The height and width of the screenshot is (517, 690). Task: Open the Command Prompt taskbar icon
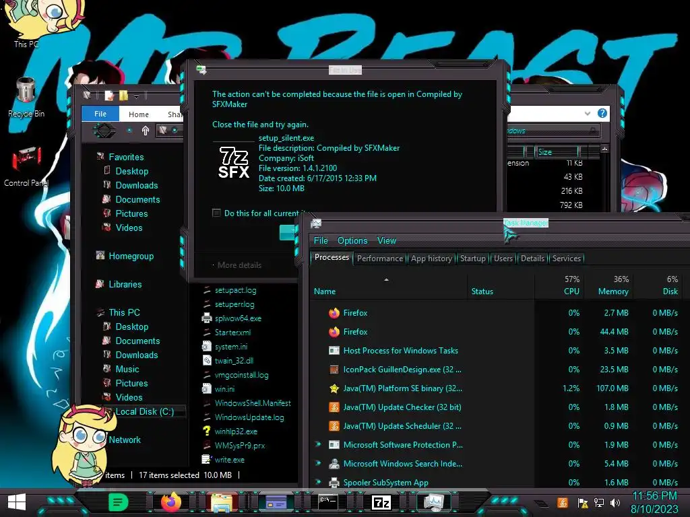(x=328, y=502)
